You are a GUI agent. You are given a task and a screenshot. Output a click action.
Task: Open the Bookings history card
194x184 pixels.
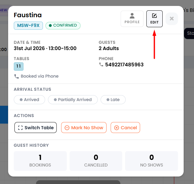[40, 161]
